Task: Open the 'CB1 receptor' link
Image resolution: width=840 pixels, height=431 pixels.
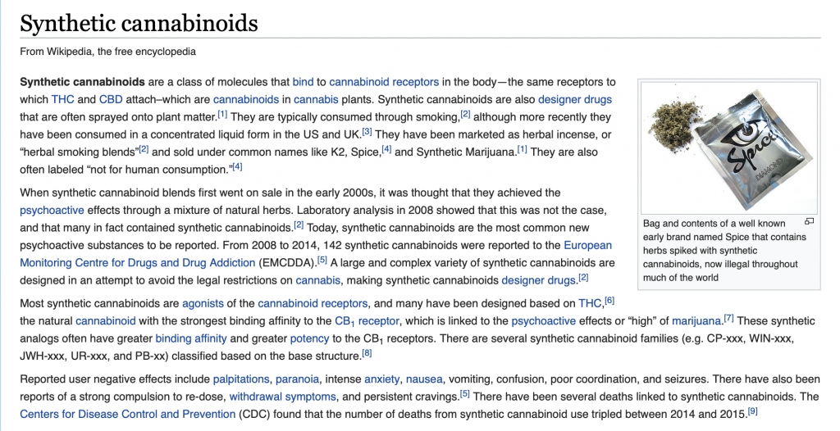Action: [367, 321]
